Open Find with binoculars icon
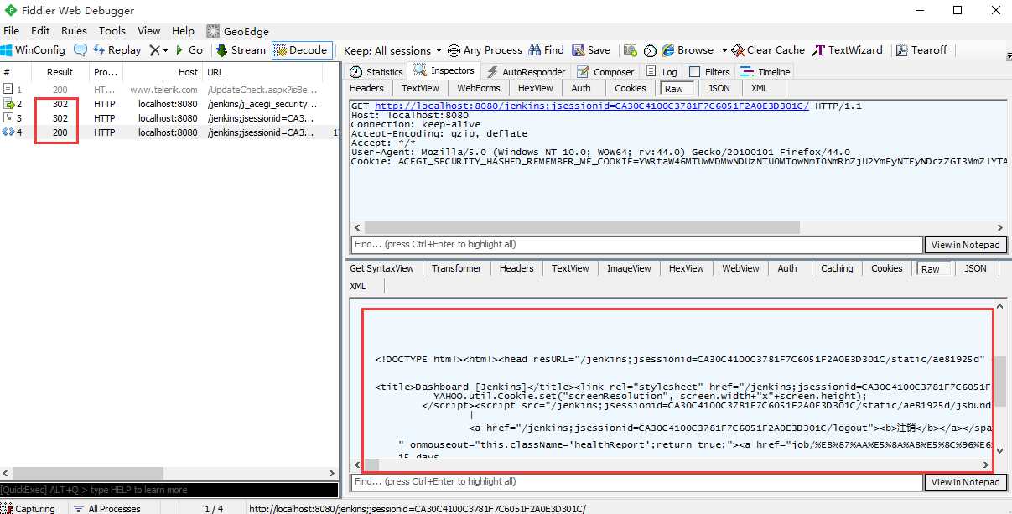This screenshot has width=1012, height=514. (546, 50)
